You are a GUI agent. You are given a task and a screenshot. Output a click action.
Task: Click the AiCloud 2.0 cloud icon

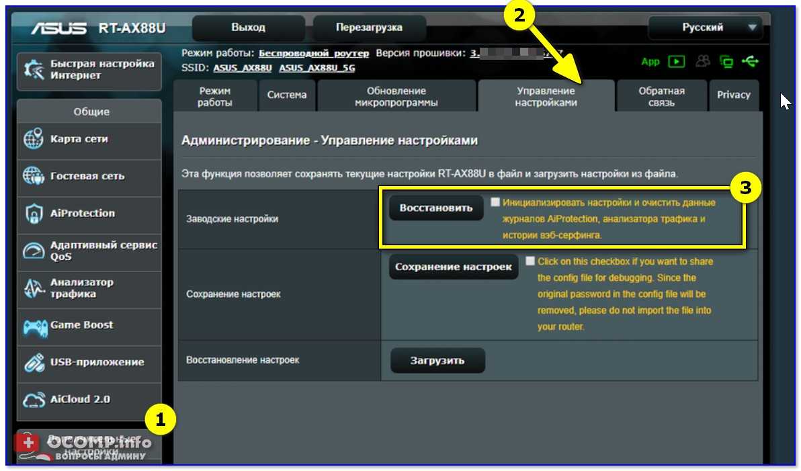point(34,400)
